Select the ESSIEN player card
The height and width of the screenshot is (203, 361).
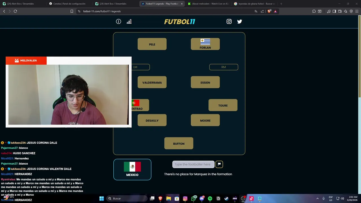pos(205,82)
